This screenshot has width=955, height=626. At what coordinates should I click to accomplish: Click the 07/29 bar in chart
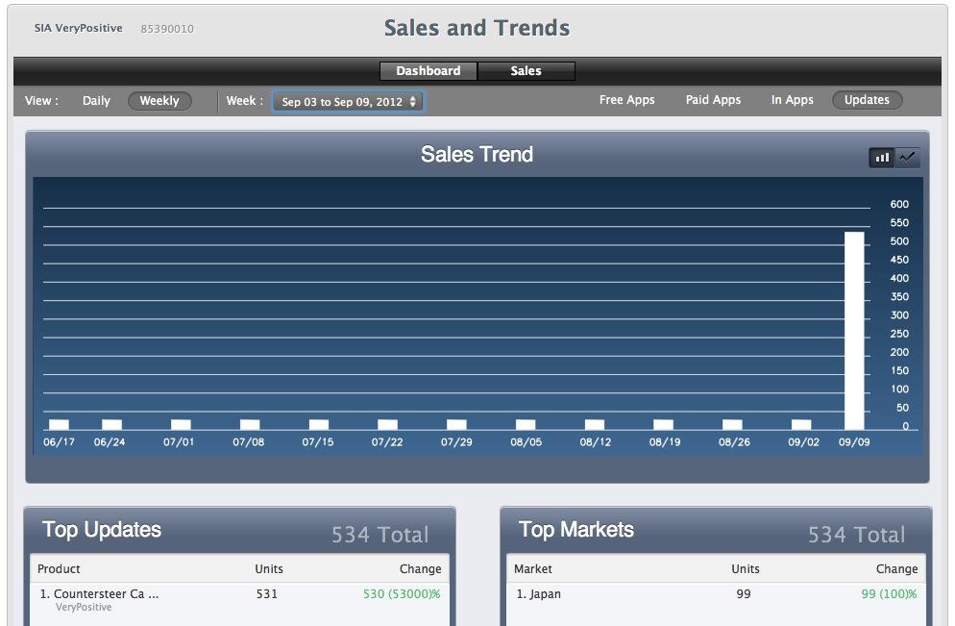pos(456,424)
